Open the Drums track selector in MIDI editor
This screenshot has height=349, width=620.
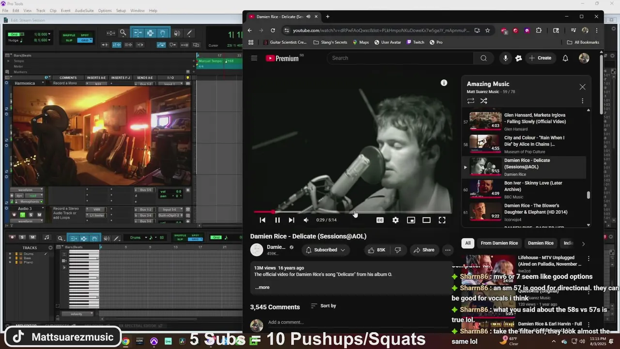[139, 238]
